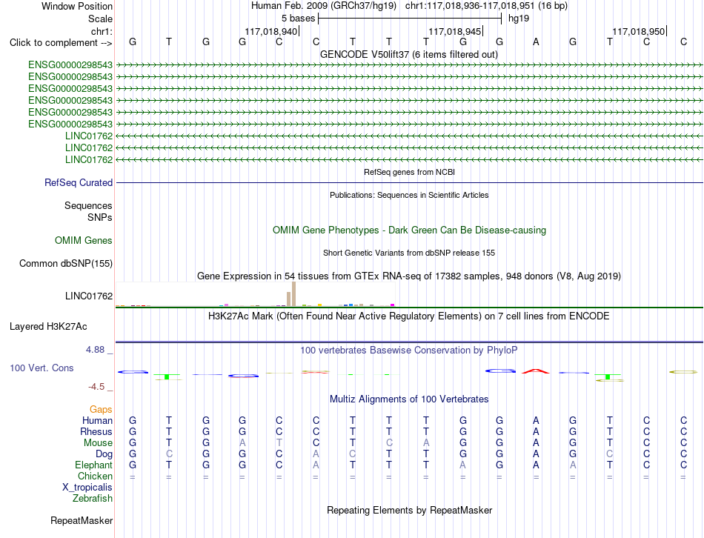Viewport: 704px width, 538px height.
Task: Click the 117,018,945 position marker
Action: pos(455,31)
